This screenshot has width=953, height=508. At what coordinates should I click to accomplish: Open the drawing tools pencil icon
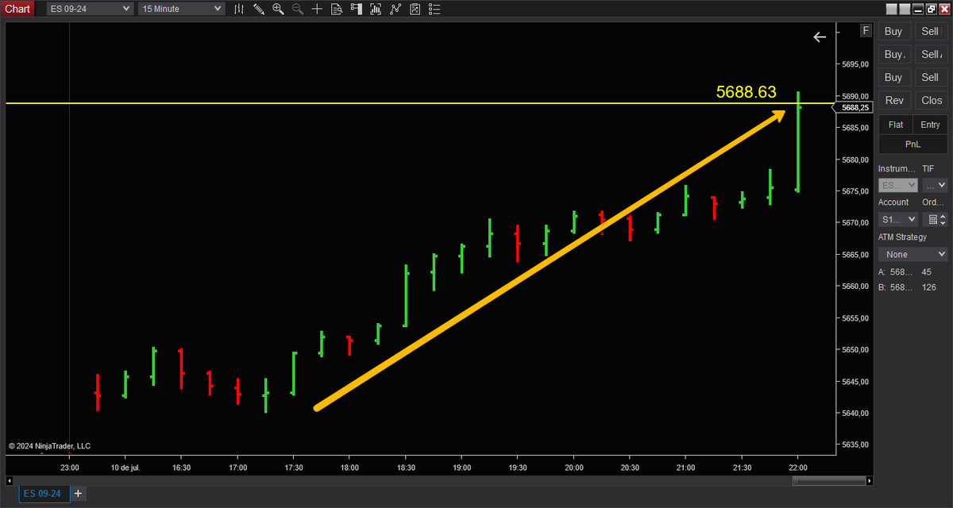point(259,9)
